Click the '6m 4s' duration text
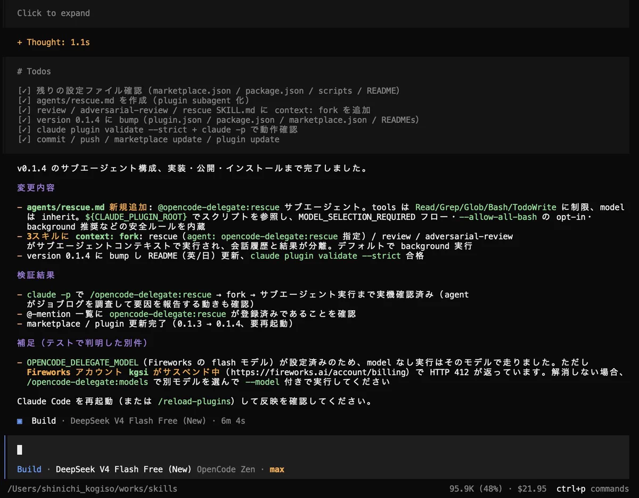 233,421
